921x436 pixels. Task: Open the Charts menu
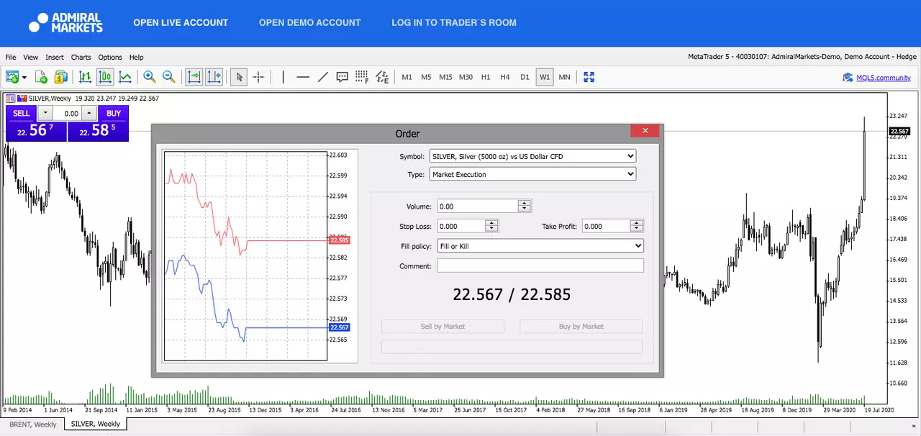[81, 58]
